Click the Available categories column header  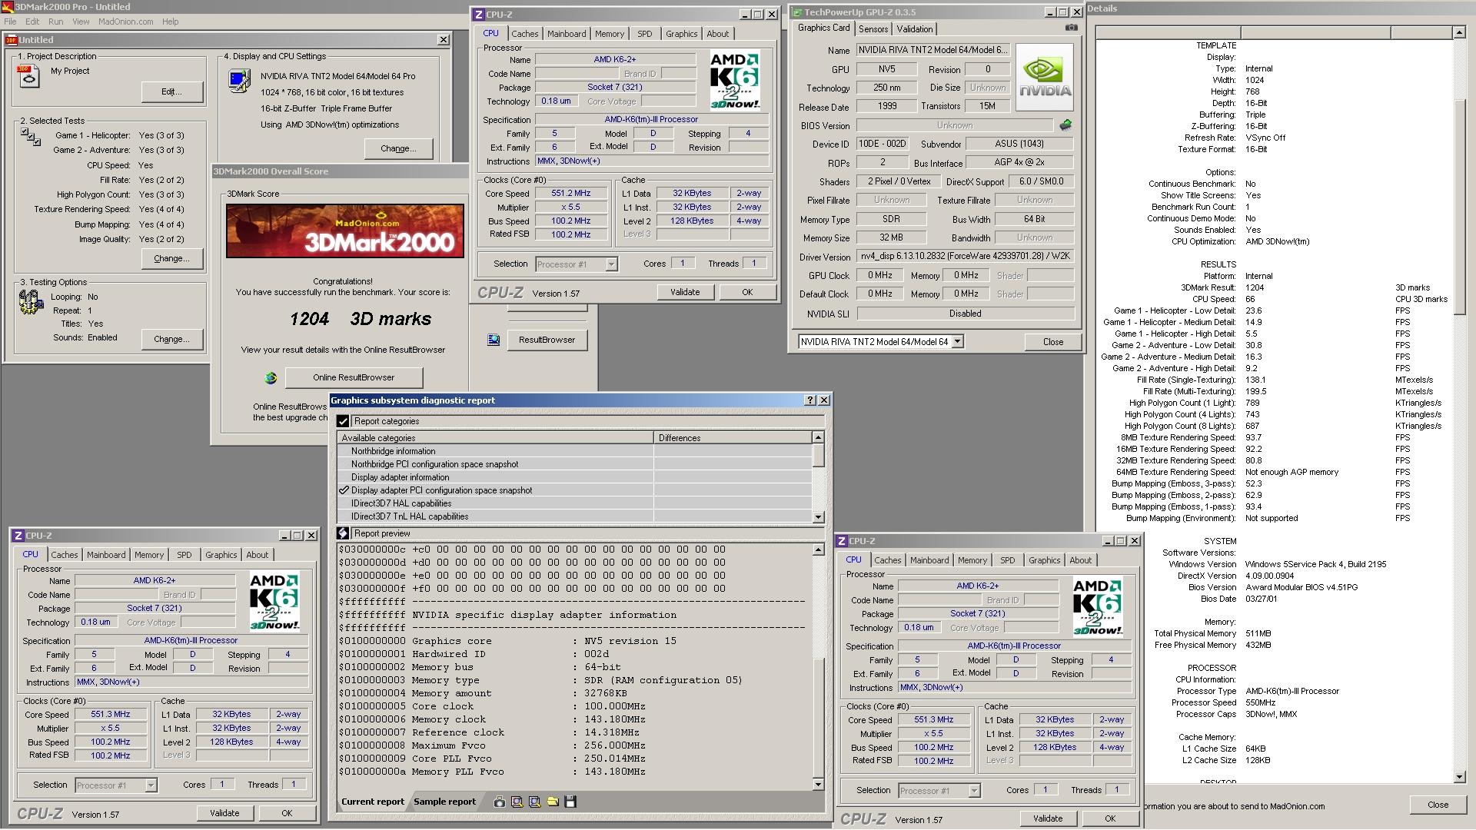pos(495,437)
